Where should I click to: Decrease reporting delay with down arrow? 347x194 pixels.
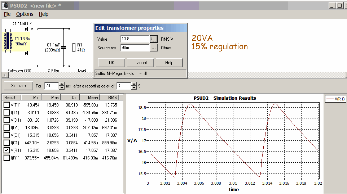tap(134, 87)
